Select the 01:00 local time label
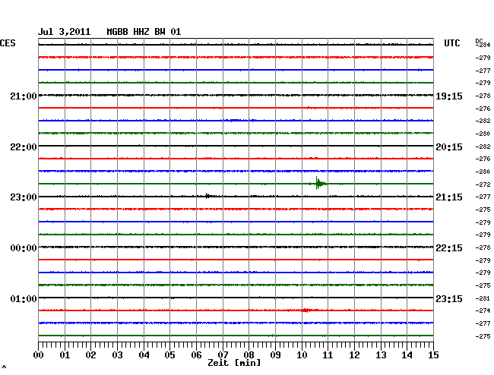This screenshot has height=375, width=494. click(24, 298)
